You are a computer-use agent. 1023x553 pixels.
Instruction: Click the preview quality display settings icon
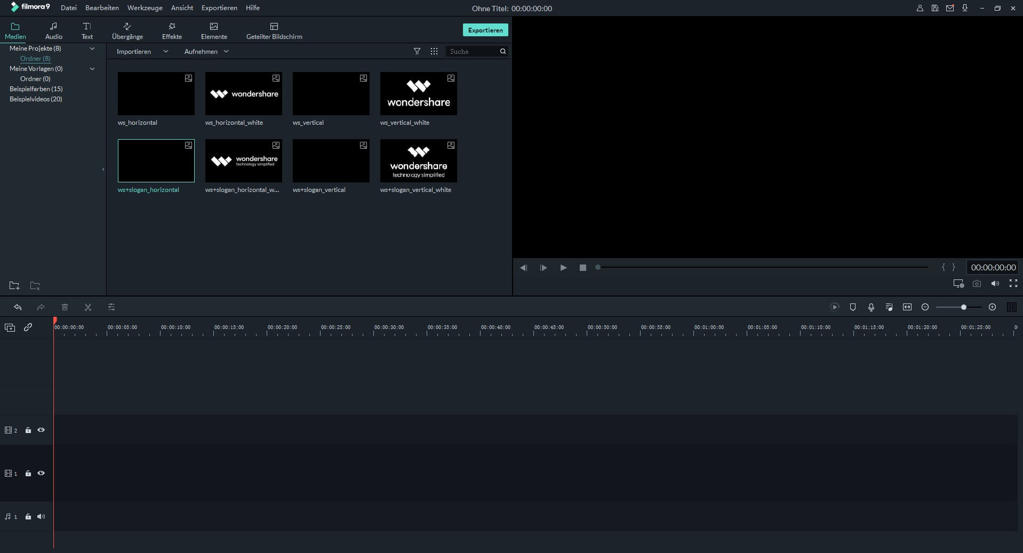coord(958,284)
